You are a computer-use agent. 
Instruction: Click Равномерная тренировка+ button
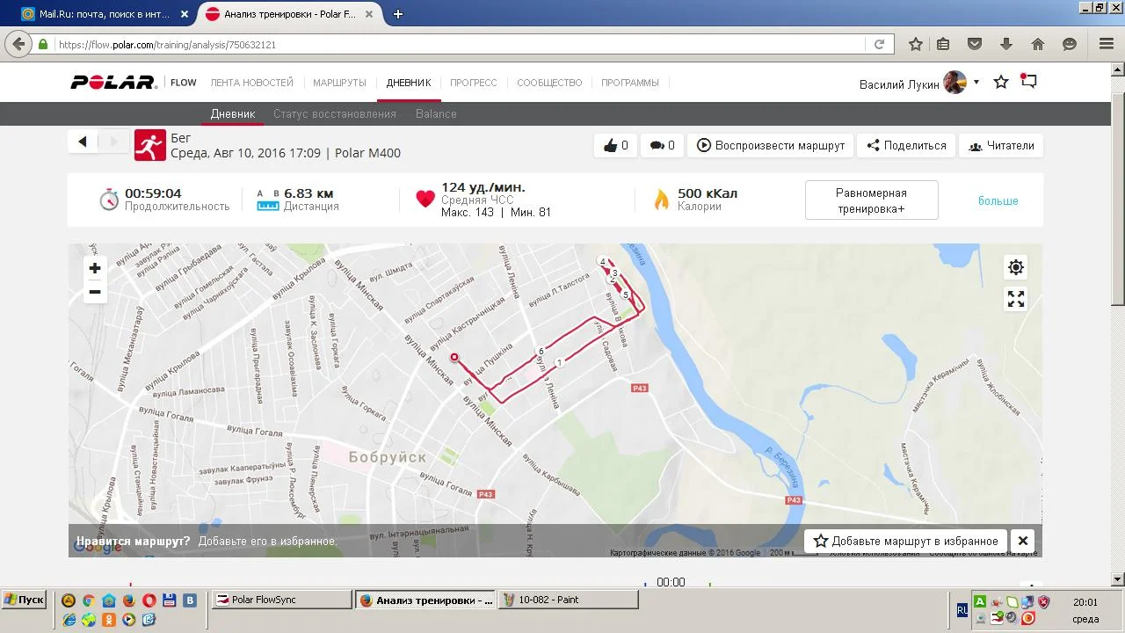(872, 200)
